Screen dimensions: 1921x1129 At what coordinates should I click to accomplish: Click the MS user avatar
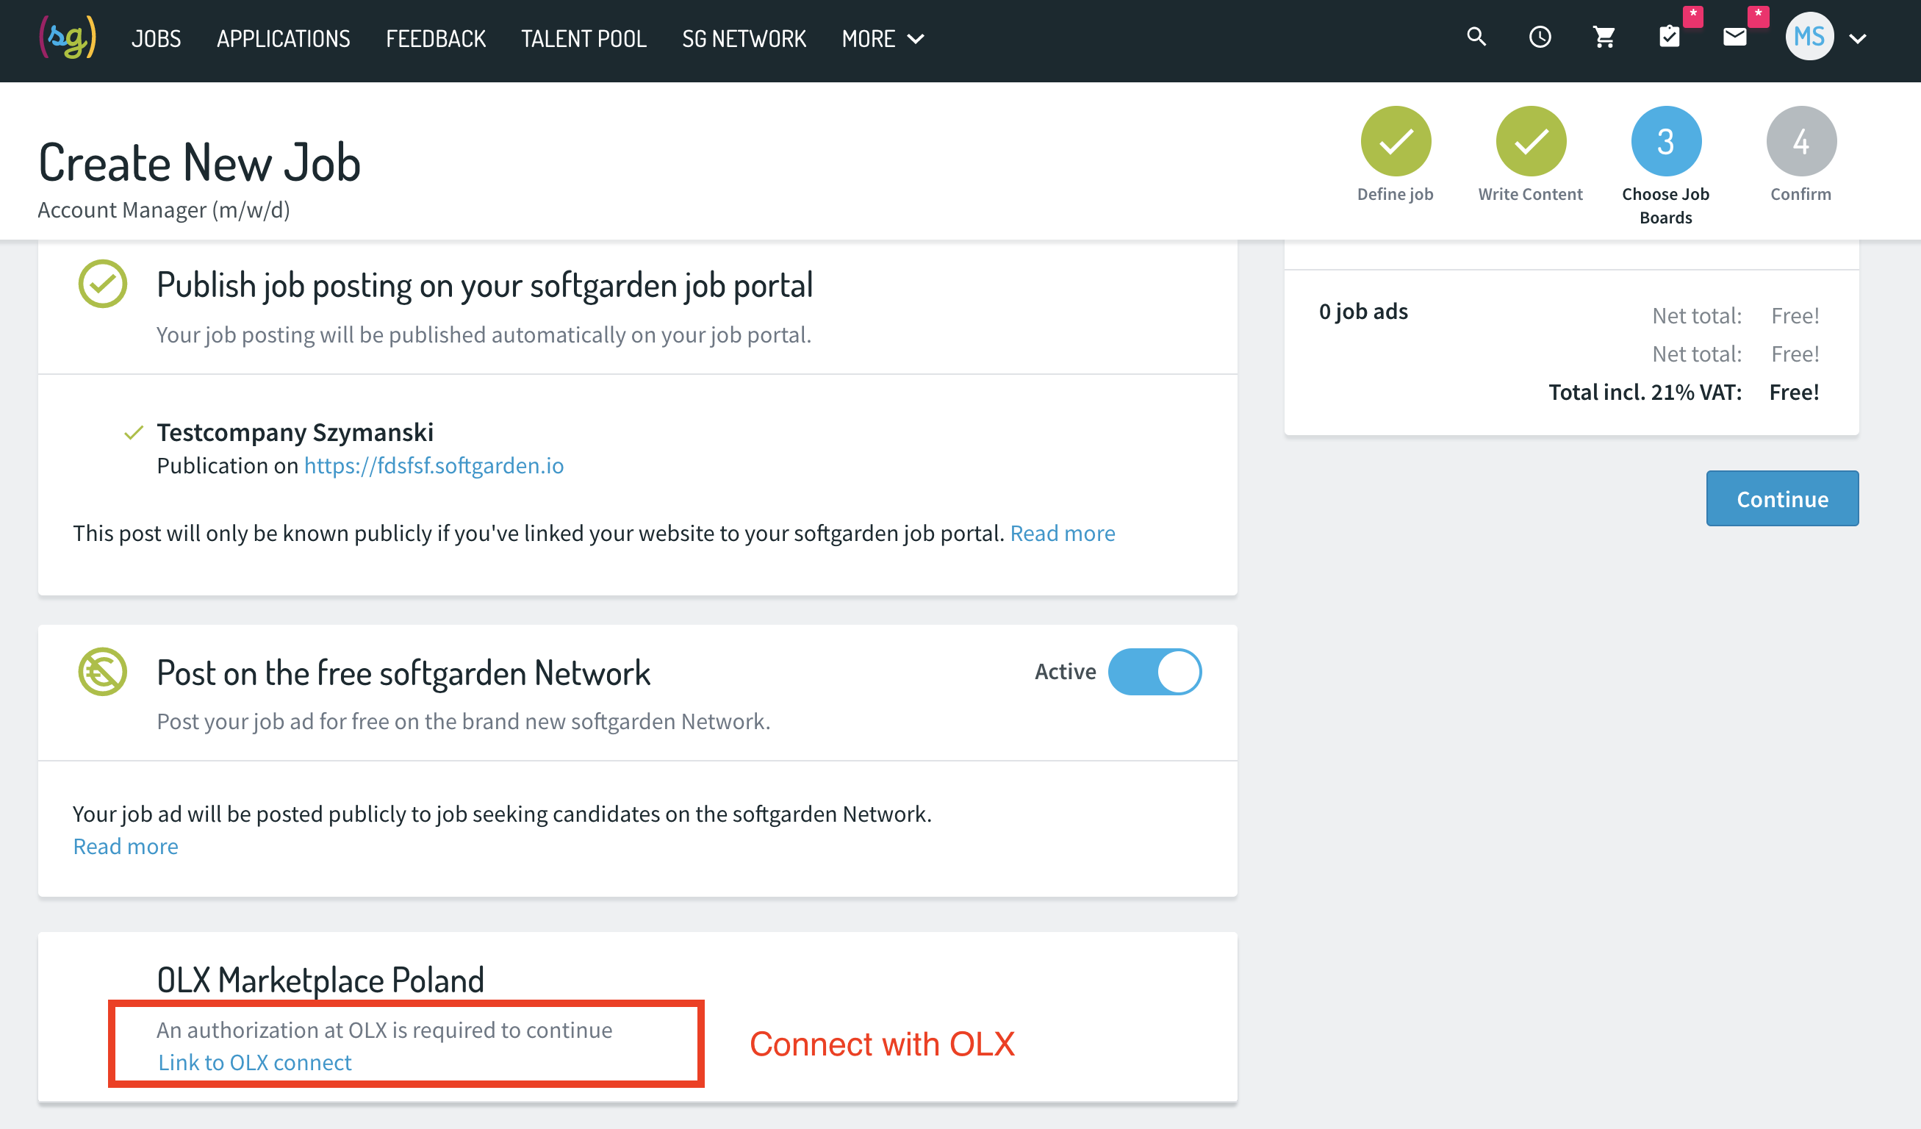coord(1809,37)
